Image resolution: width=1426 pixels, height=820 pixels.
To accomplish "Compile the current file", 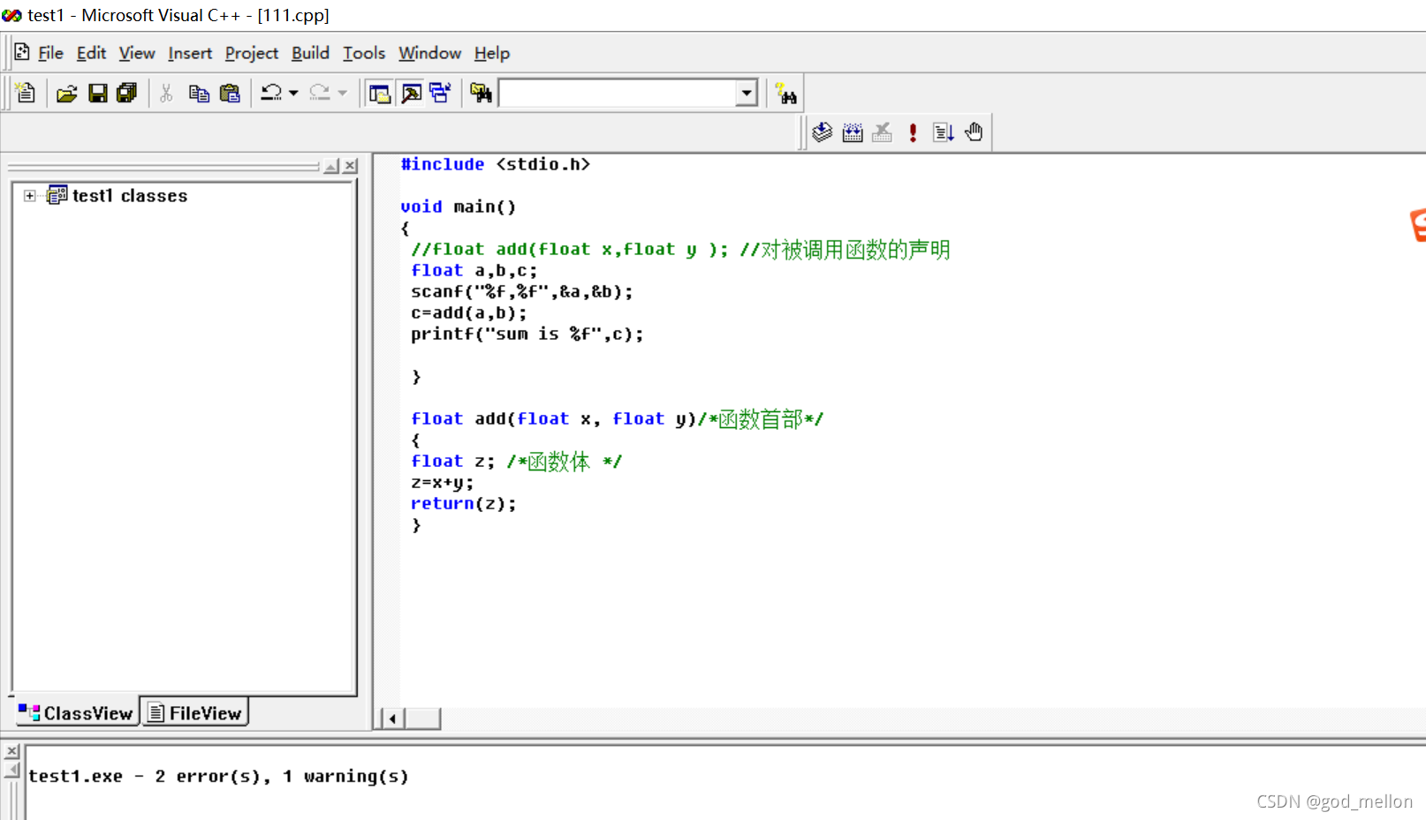I will coord(823,132).
